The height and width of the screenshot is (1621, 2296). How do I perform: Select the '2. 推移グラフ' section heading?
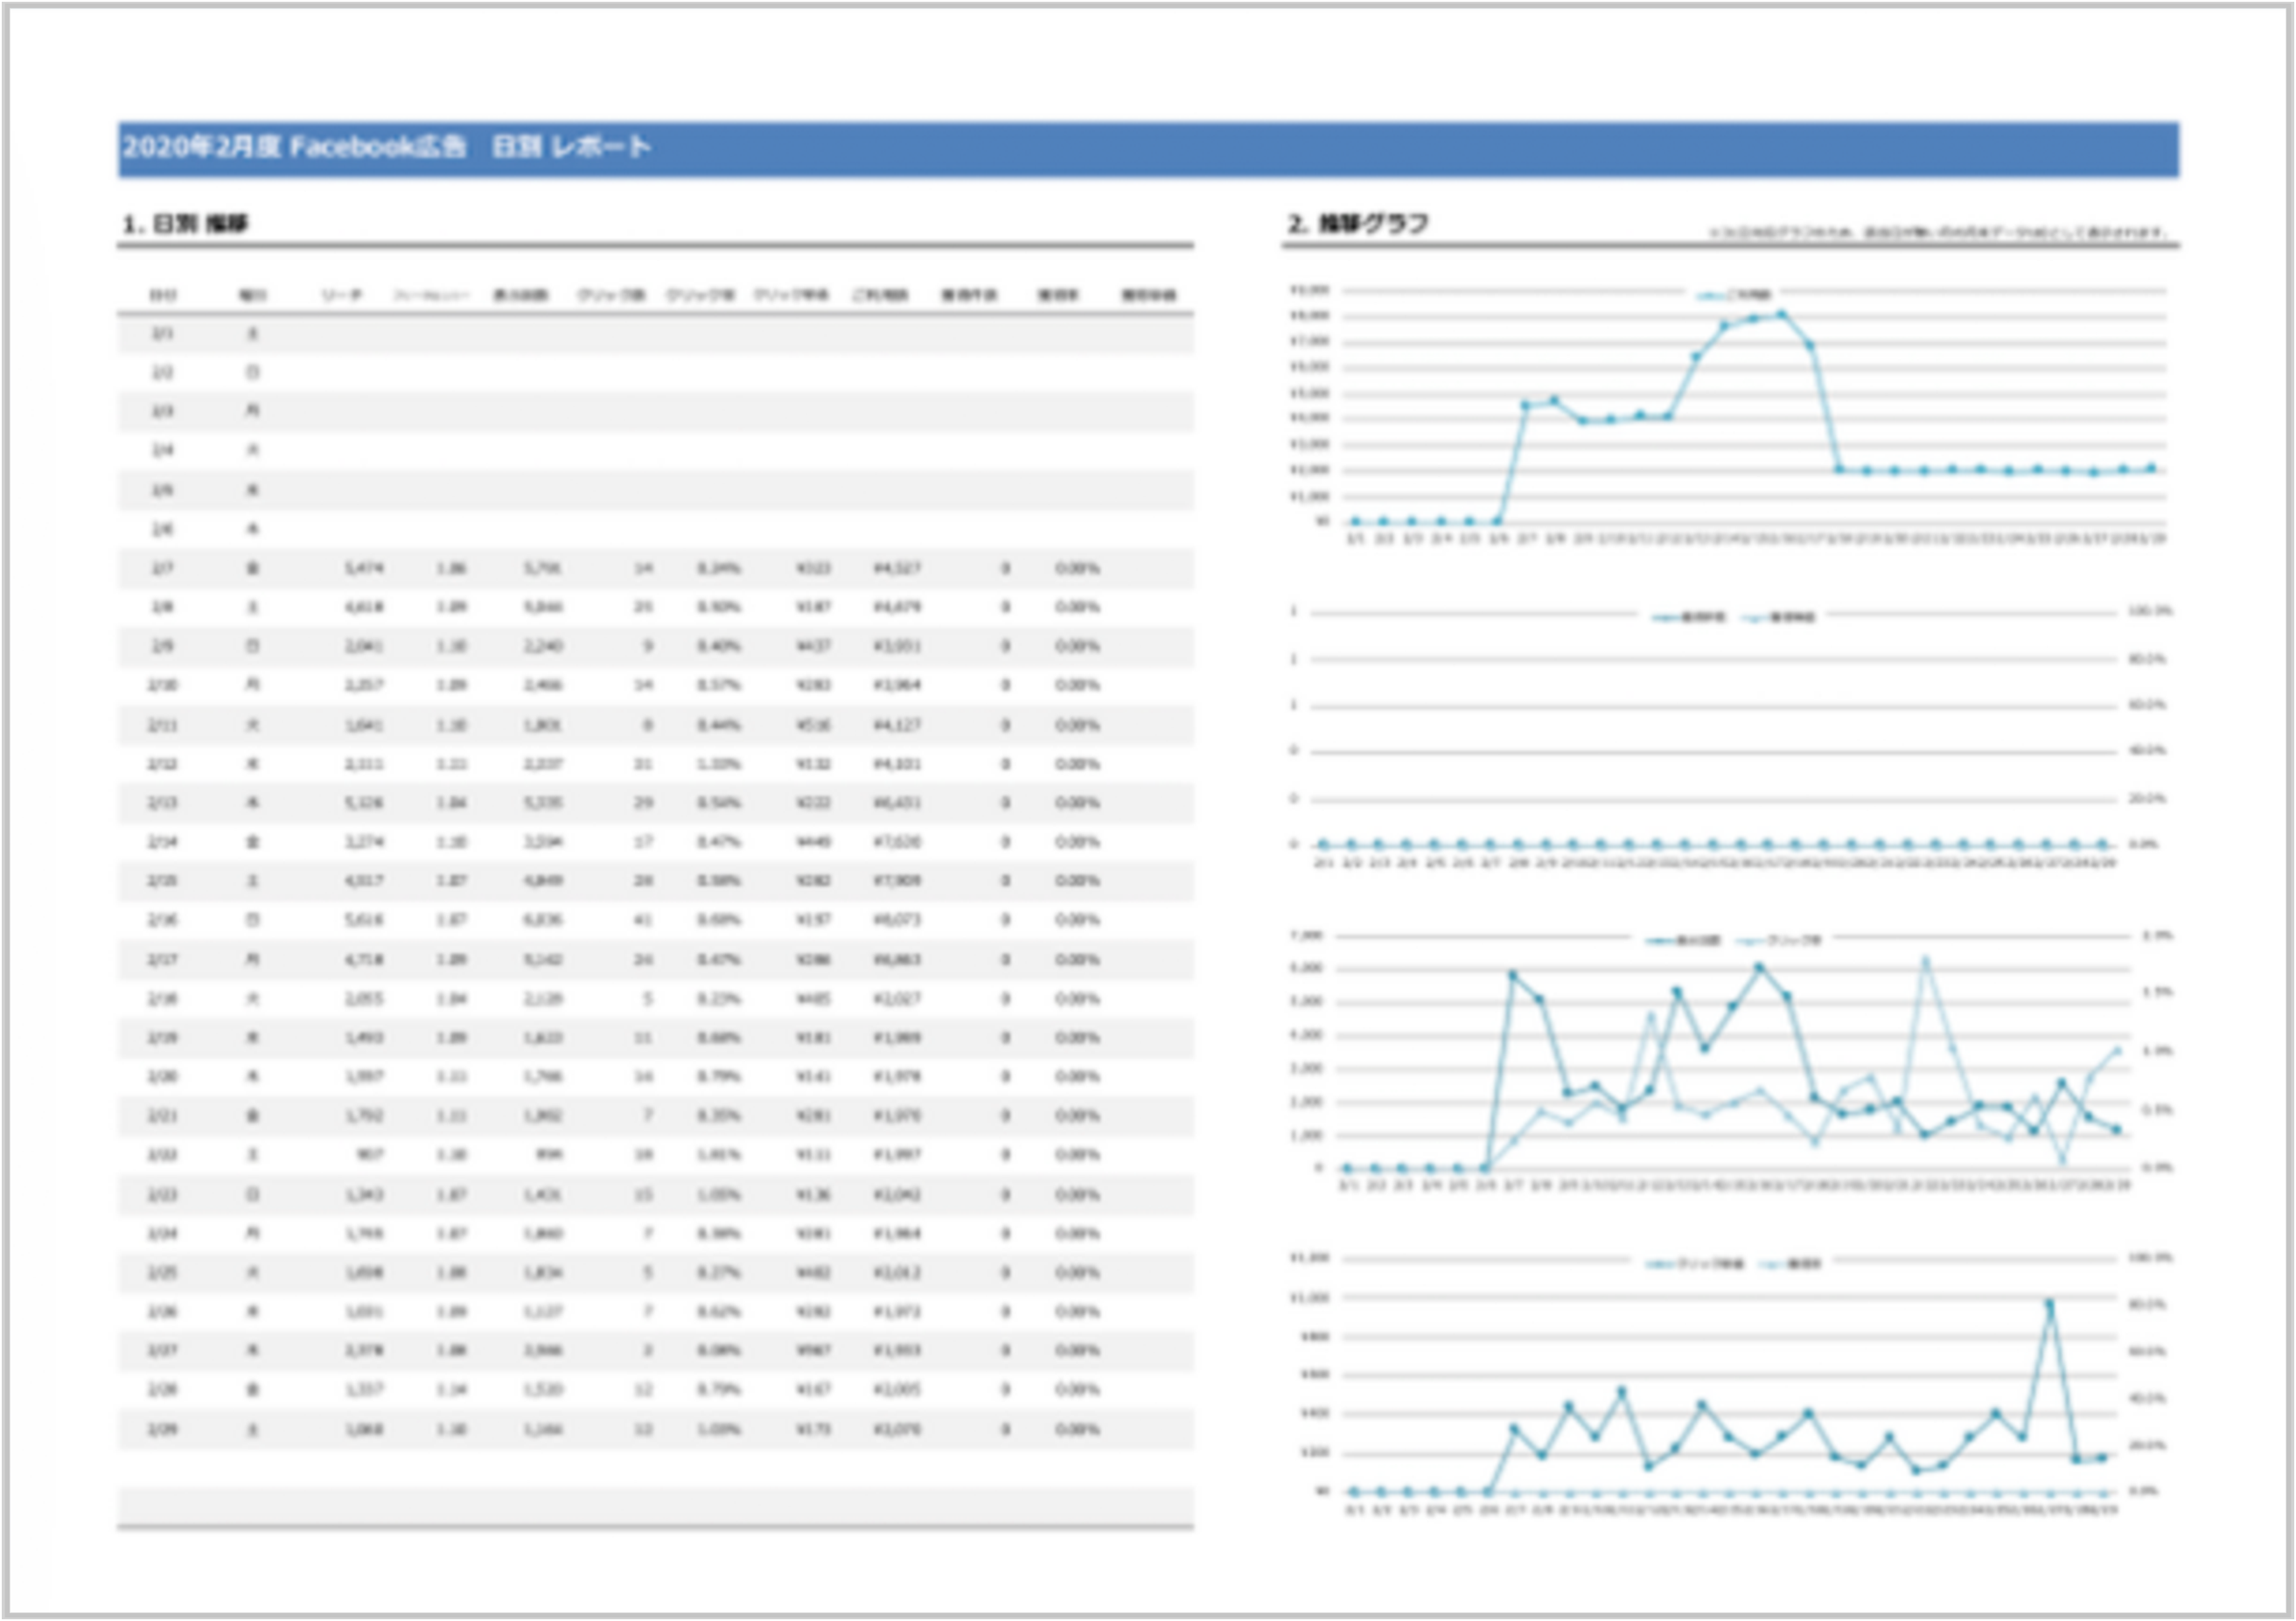pos(1358,224)
